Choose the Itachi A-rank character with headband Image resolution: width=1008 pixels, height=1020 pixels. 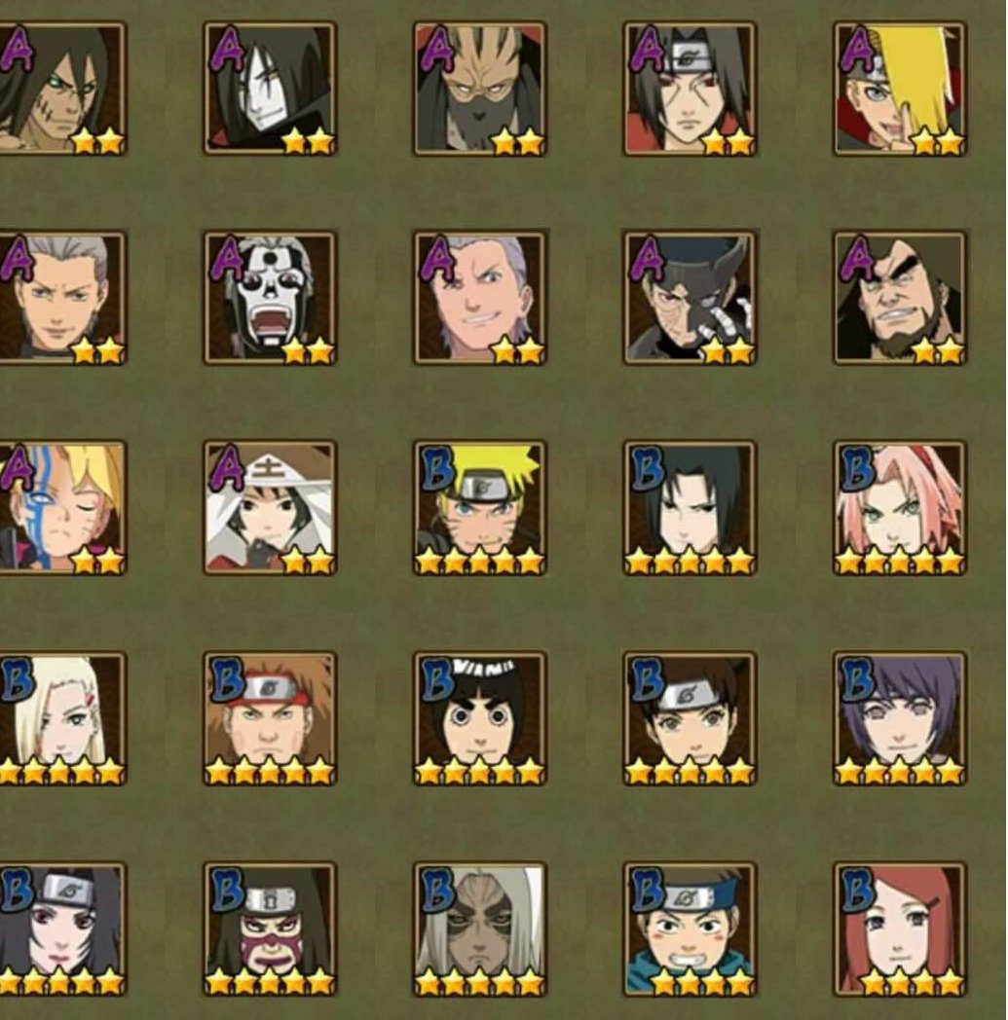click(690, 89)
